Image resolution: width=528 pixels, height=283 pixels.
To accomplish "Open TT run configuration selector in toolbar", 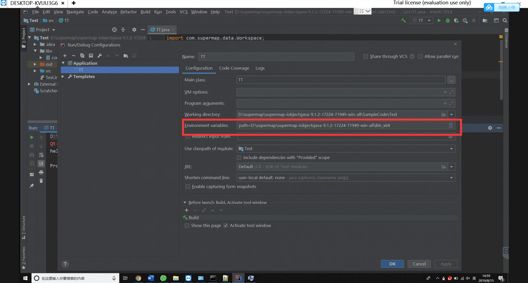I will 421,21.
